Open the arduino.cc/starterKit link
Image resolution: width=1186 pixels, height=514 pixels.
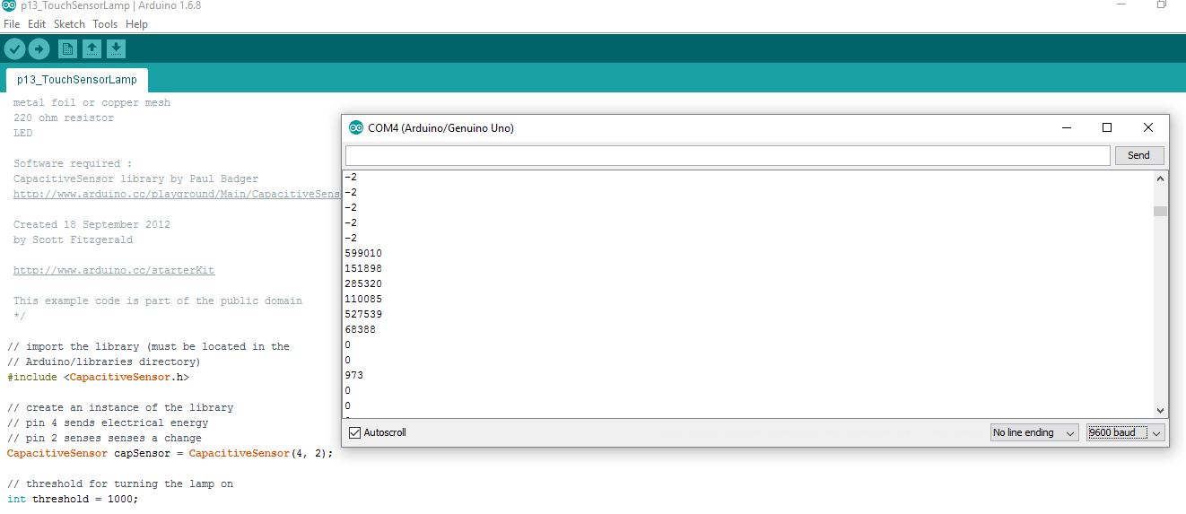114,270
